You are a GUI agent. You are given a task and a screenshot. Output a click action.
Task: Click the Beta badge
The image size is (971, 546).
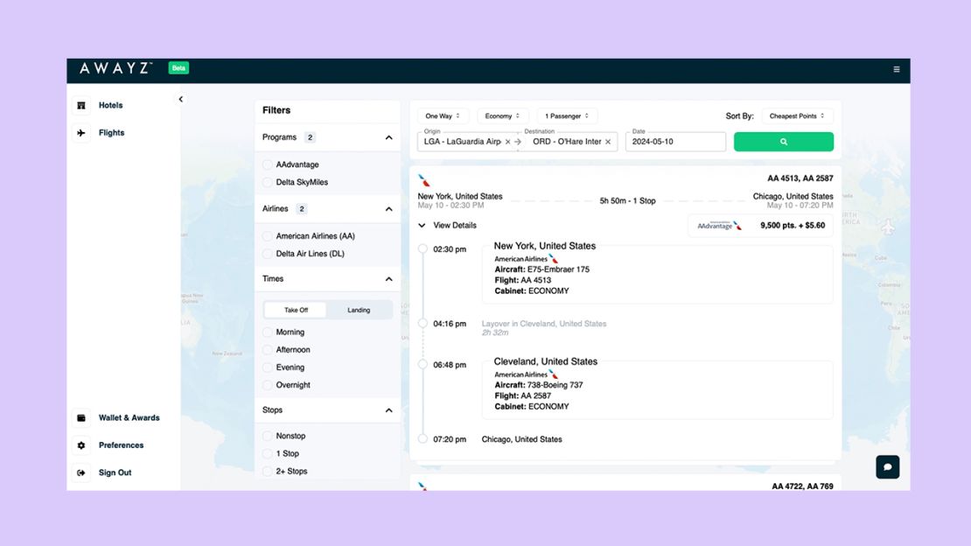pyautogui.click(x=178, y=68)
